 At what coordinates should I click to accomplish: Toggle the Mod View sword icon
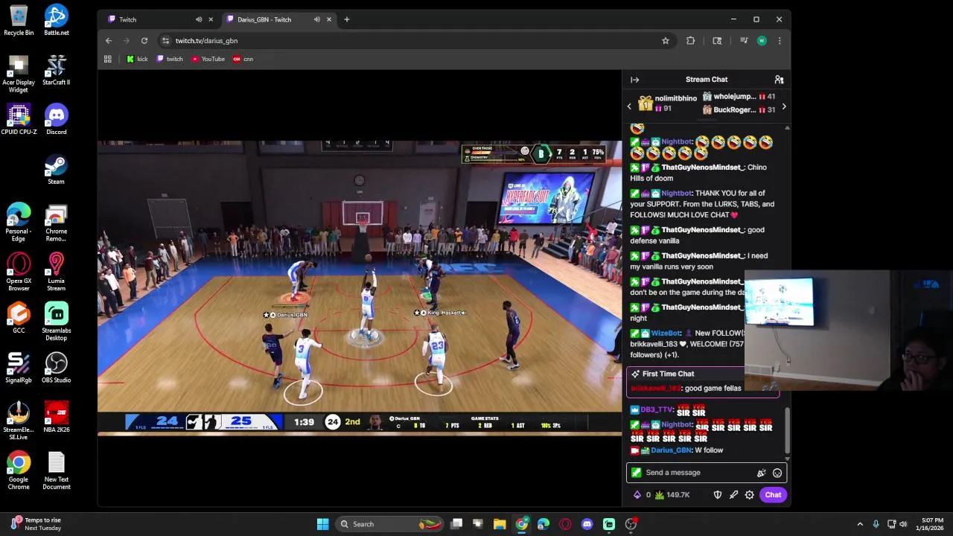(x=733, y=495)
